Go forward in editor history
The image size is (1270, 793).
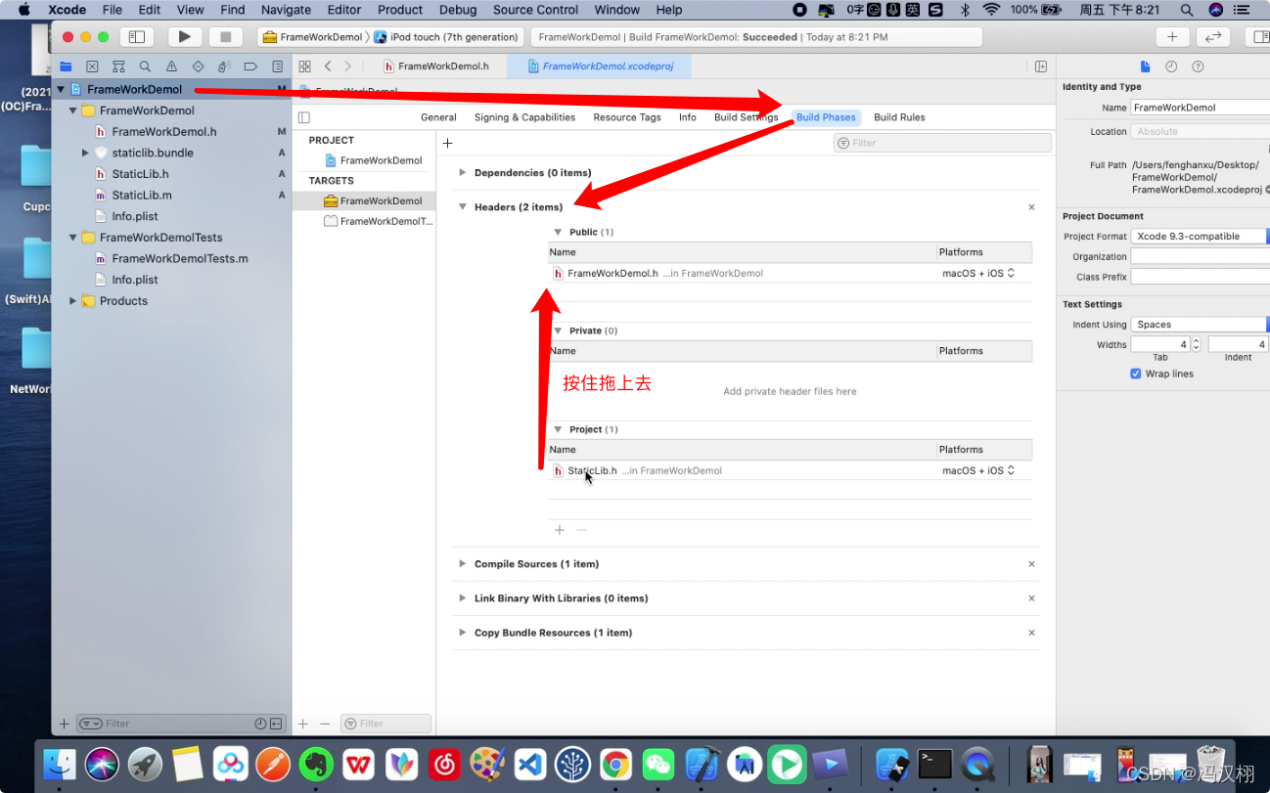click(x=347, y=66)
